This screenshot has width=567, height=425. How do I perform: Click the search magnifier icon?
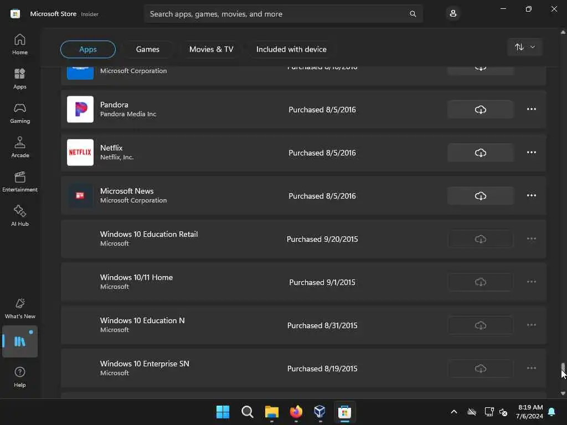click(413, 14)
